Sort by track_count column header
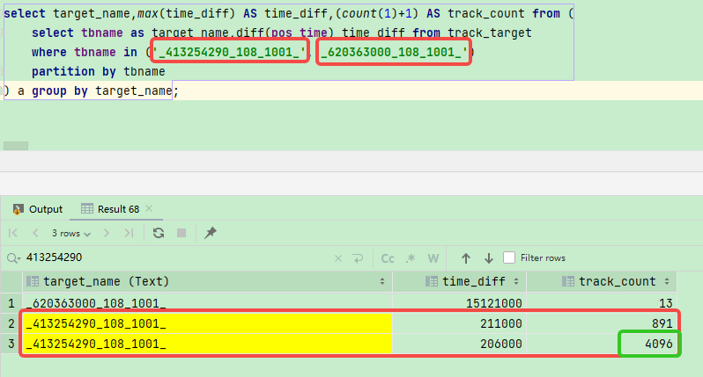The image size is (703, 377). point(602,281)
